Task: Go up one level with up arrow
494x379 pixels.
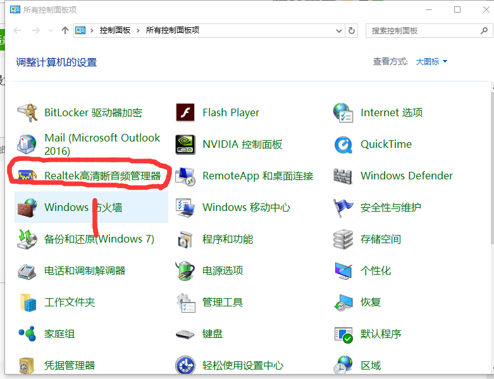Action: pyautogui.click(x=65, y=30)
